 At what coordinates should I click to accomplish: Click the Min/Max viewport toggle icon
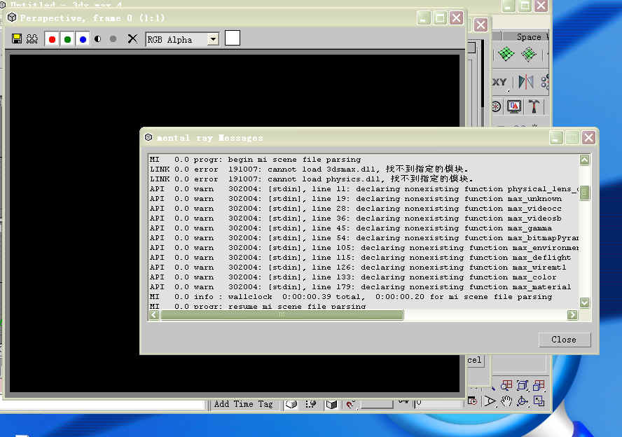pyautogui.click(x=539, y=401)
